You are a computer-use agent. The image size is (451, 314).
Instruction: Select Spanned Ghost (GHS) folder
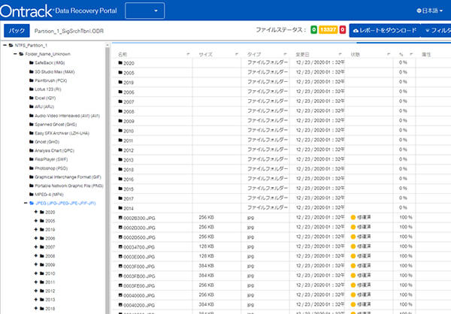point(53,124)
